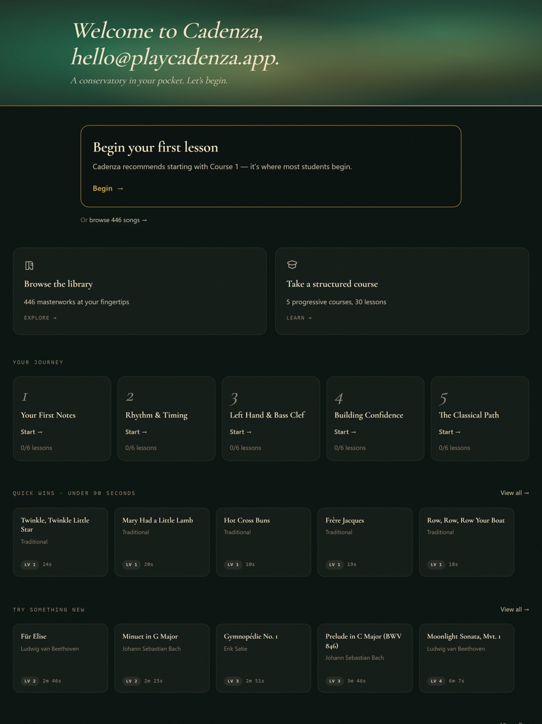Click LEARN in the structured course card

299,318
